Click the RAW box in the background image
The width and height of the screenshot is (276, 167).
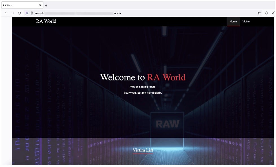[x=167, y=124]
